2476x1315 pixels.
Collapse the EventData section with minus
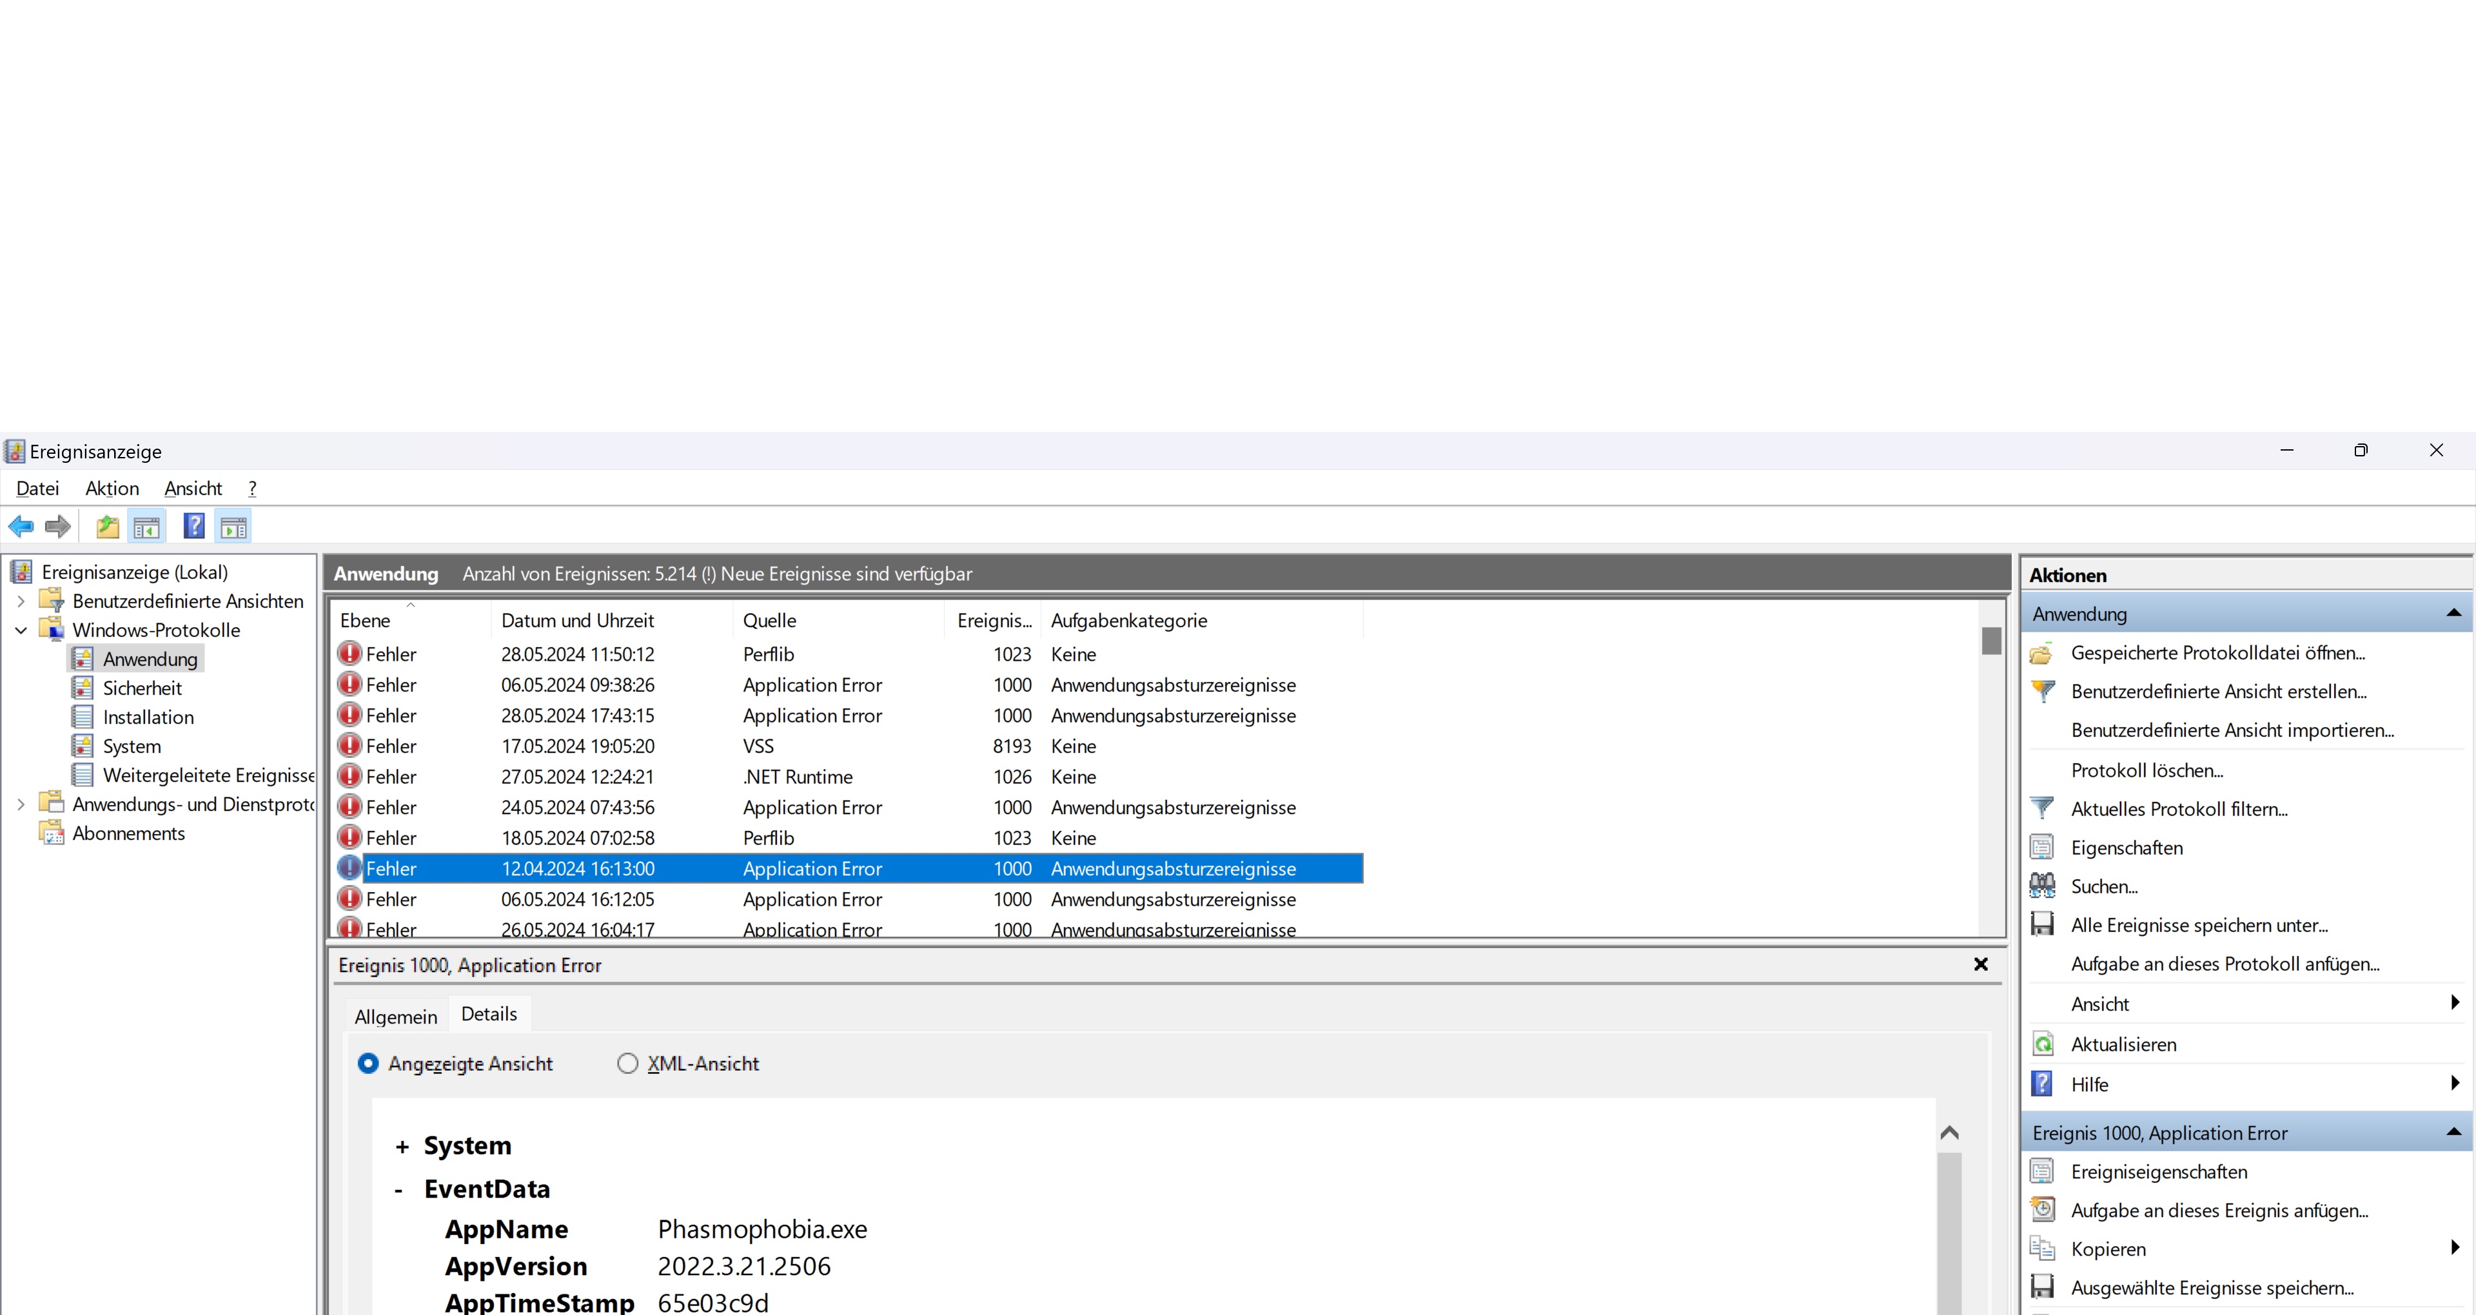tap(399, 1190)
